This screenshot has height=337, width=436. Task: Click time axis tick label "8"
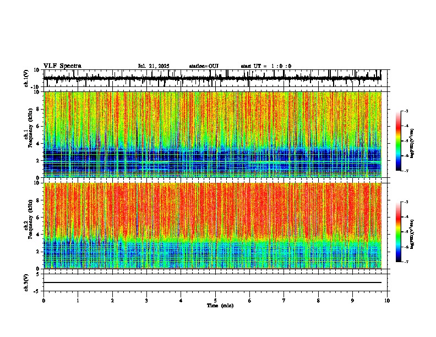coord(318,301)
